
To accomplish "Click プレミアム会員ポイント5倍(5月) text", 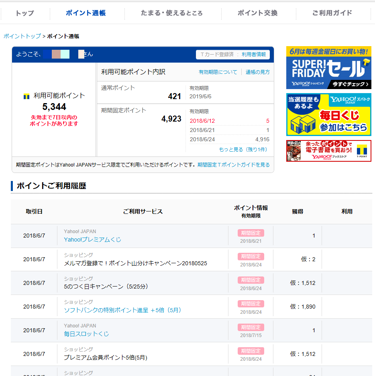I will [x=106, y=358].
